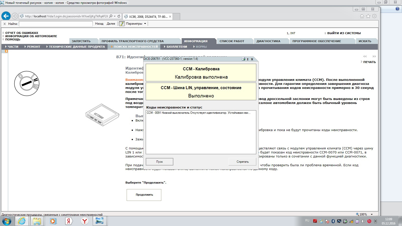Select the CCM - 0091 fault code row
402x226 pixels.
201,113
